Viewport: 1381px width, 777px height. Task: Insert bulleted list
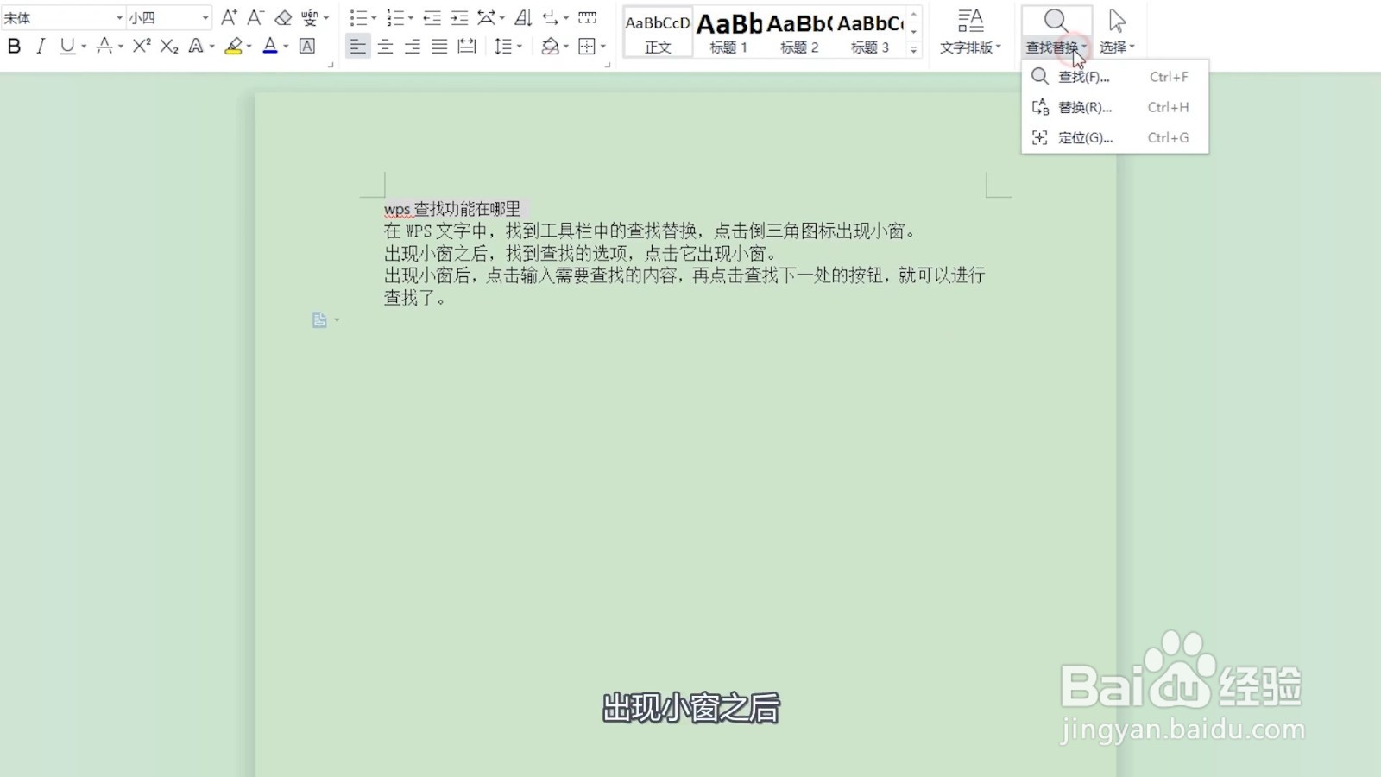coord(358,17)
